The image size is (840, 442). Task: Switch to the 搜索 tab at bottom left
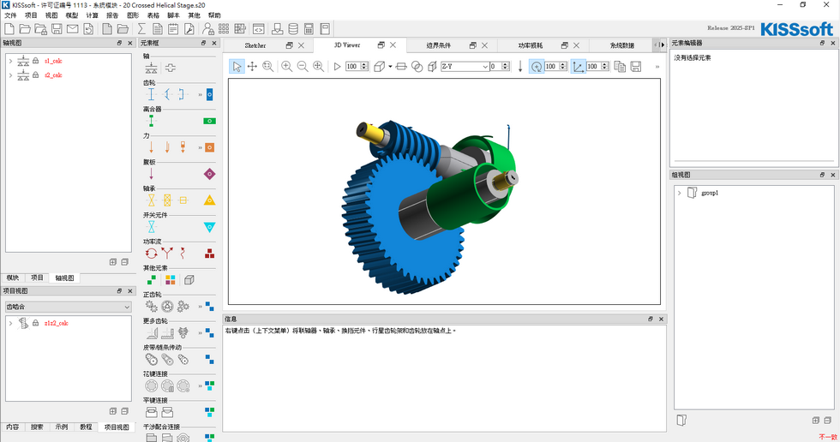click(37, 427)
